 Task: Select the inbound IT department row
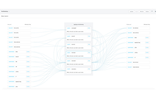[x=19, y=77]
